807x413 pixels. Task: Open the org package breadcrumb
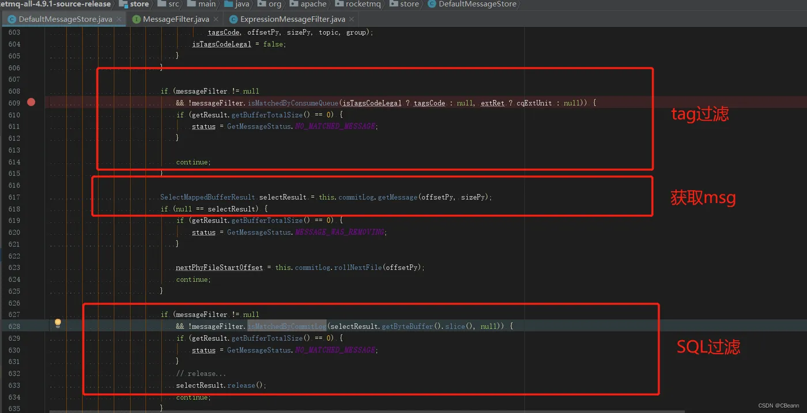coord(269,4)
